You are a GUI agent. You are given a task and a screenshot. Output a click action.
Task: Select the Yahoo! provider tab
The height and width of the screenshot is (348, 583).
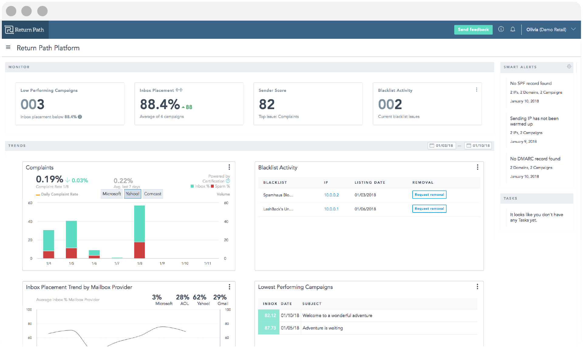pyautogui.click(x=133, y=194)
